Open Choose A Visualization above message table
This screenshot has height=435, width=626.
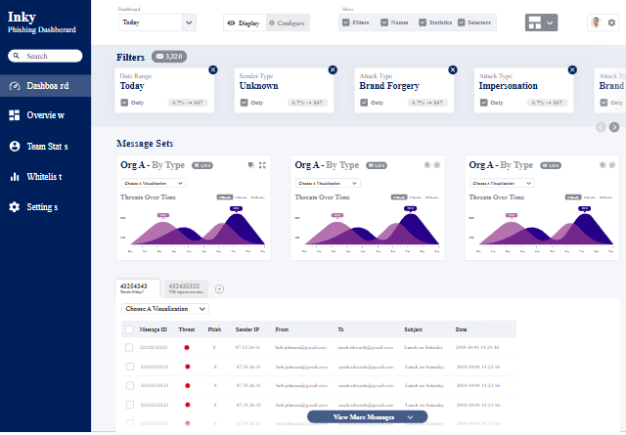coord(165,309)
